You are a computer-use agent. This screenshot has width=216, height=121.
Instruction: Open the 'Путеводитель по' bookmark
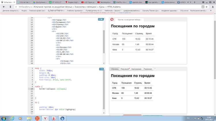(94, 11)
